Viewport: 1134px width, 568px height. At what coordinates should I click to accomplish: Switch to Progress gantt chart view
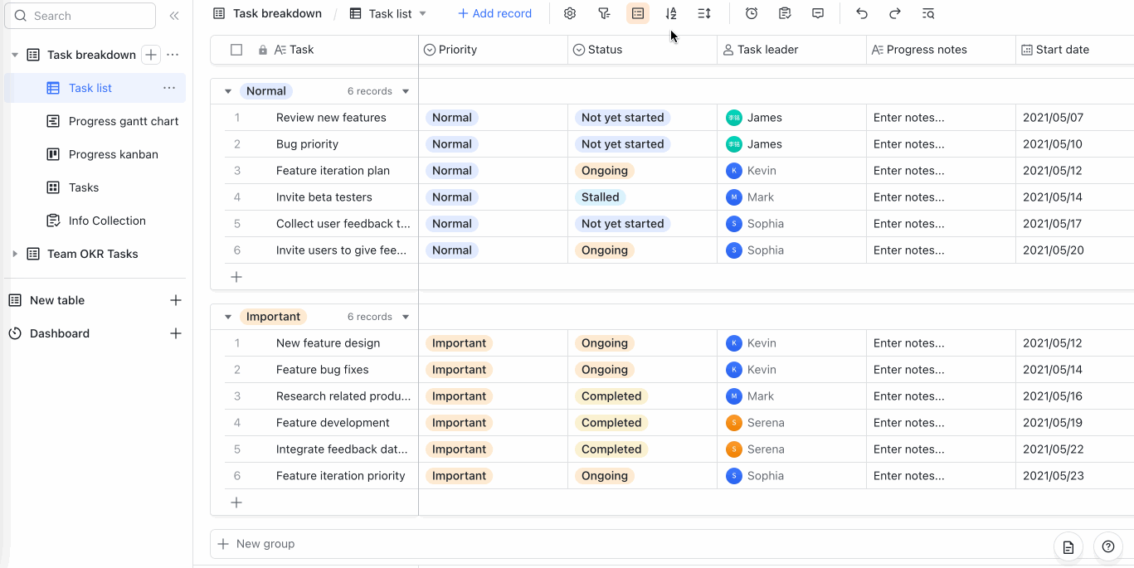point(123,121)
